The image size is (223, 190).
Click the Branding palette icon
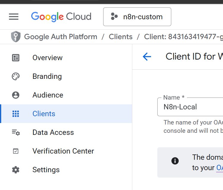pos(15,76)
